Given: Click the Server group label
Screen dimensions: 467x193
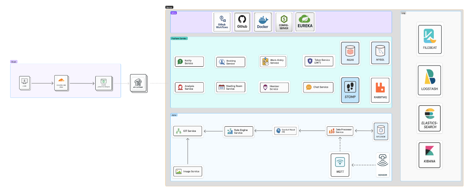Looking at the screenshot, I should point(169,7).
